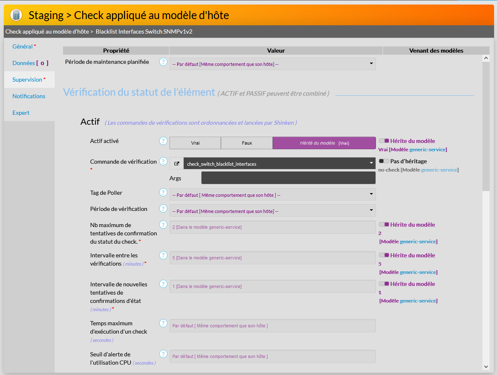The image size is (497, 375).
Task: Click help icon for Commande de vérification
Action: 163,162
